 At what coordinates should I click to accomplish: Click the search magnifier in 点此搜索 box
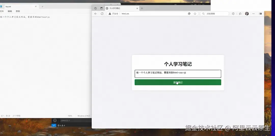coord(203,14)
